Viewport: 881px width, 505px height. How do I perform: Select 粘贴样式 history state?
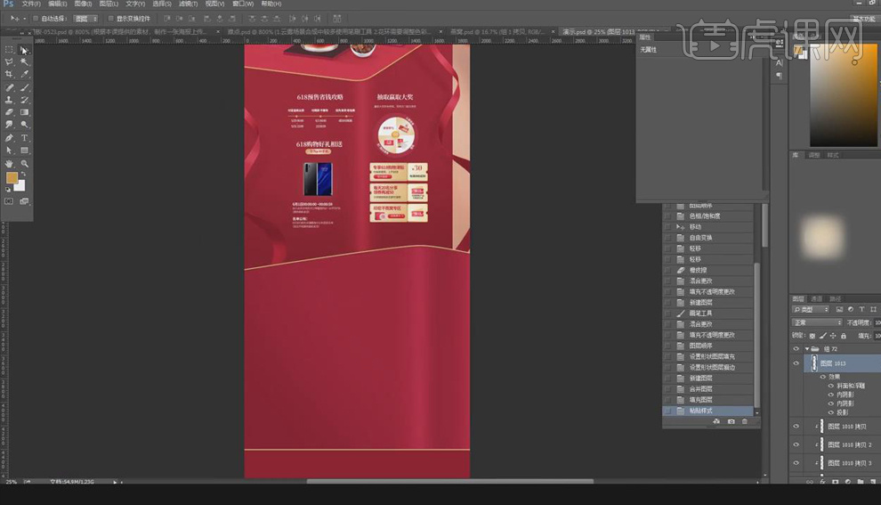click(708, 411)
